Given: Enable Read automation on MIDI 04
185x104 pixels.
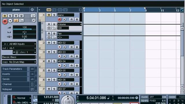Looking at the screenshot, I should (x=71, y=66).
